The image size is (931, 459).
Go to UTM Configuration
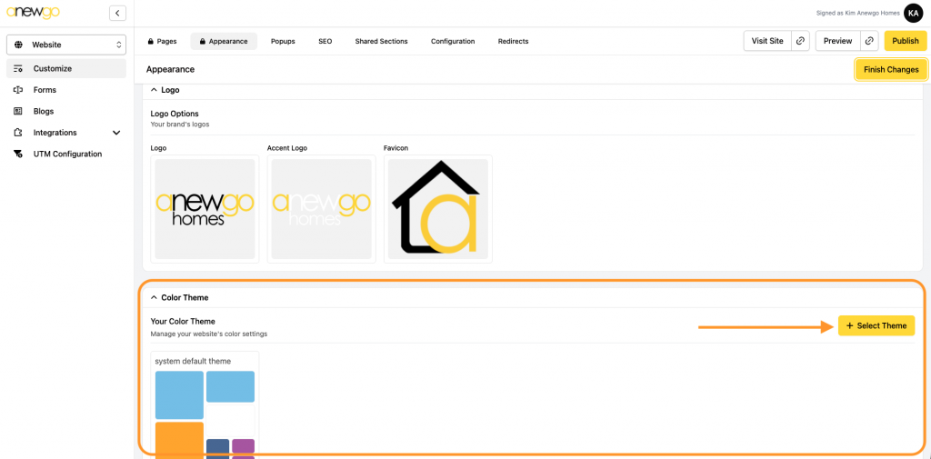click(67, 154)
